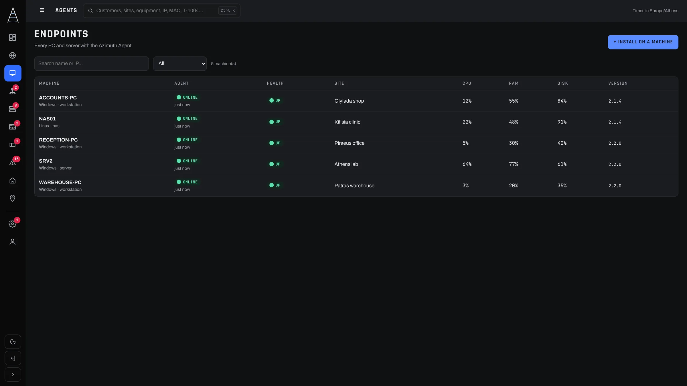The width and height of the screenshot is (687, 386).
Task: Open the ACCOUNTS-PC machine row
Action: 356,101
